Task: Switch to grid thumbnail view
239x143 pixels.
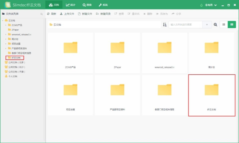Action: (x=232, y=25)
